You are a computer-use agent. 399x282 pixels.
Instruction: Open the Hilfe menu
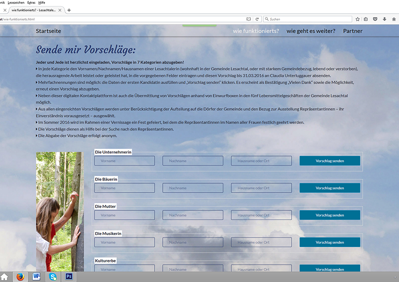pos(42,3)
